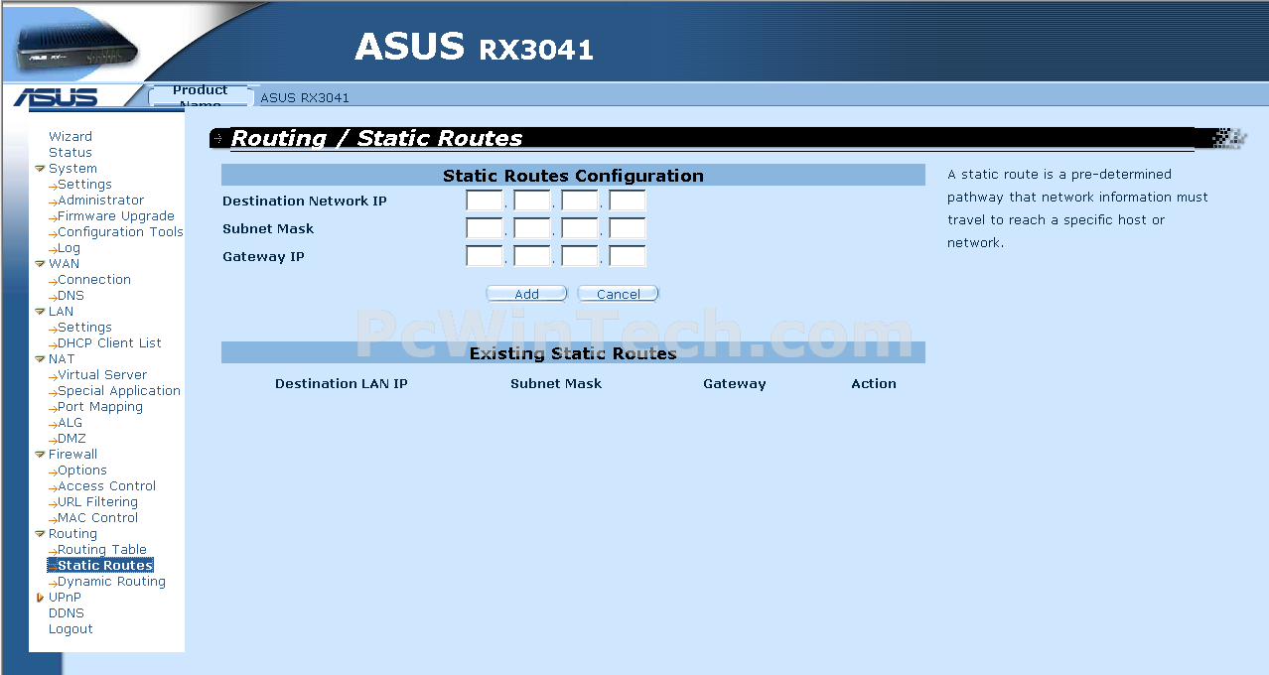Collapse the Firewall section triangle
This screenshot has width=1269, height=675.
click(x=40, y=455)
